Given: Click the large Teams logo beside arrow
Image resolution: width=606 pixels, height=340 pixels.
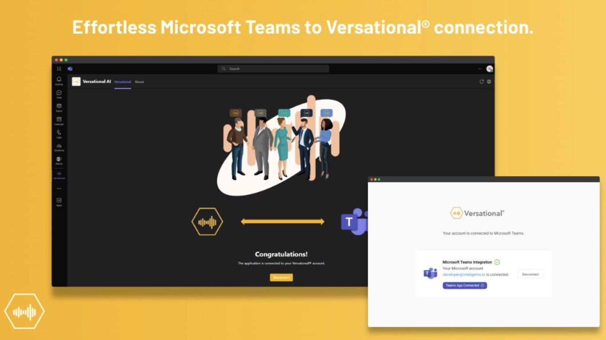Looking at the screenshot, I should click(354, 221).
